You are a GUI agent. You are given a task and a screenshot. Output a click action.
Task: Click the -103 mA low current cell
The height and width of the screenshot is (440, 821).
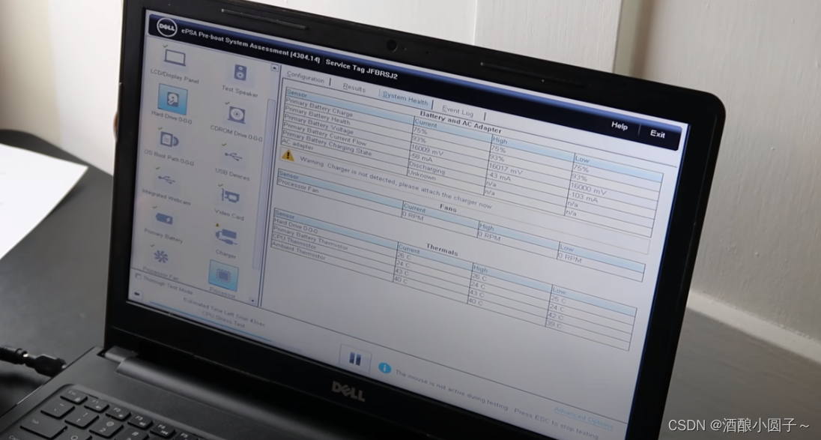click(x=583, y=197)
